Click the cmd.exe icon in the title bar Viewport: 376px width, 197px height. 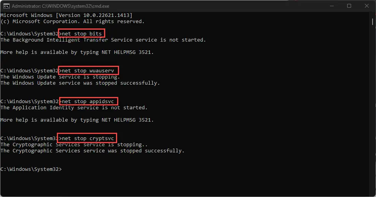click(x=7, y=6)
